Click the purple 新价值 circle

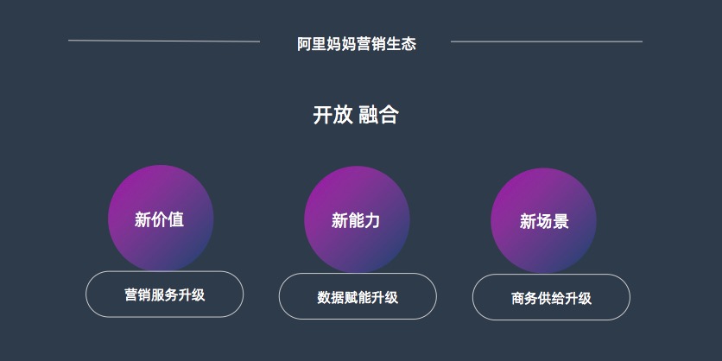[161, 218]
